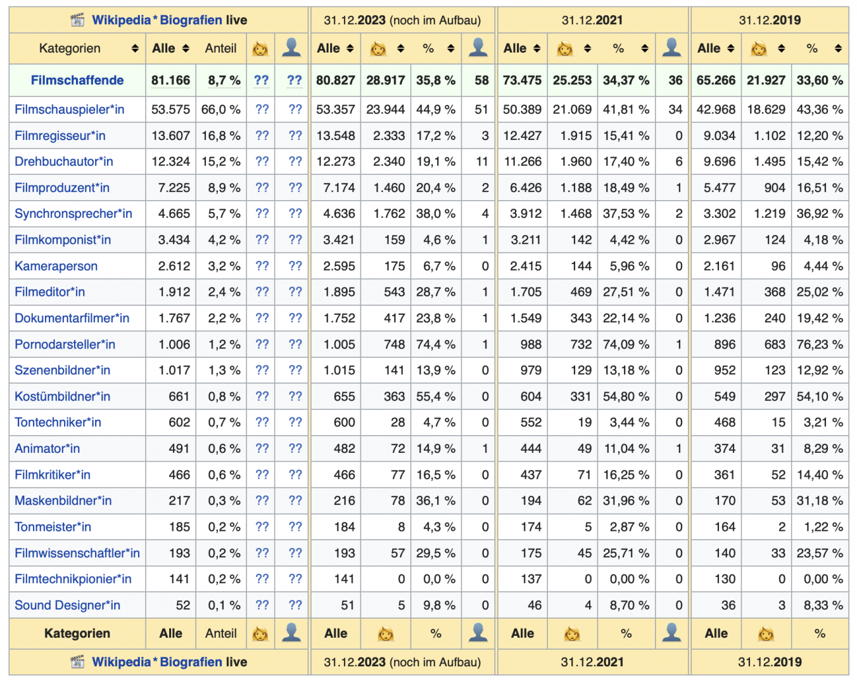The image size is (857, 684).
Task: Click the person-column ?? link in Kameraperson row
Action: click(x=295, y=266)
